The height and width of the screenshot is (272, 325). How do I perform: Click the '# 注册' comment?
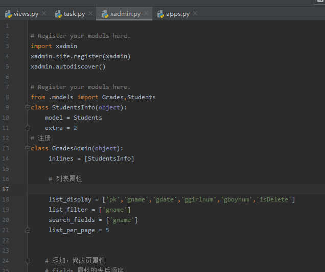41,138
